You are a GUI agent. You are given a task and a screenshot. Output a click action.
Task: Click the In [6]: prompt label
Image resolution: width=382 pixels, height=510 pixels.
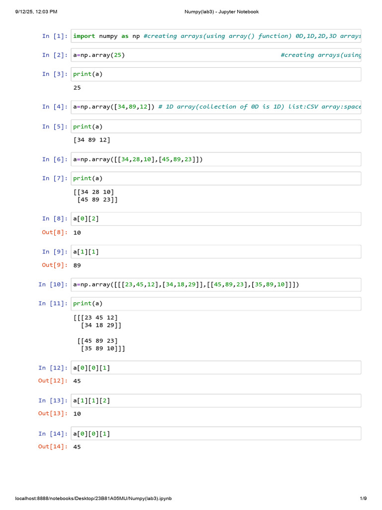tap(55, 159)
